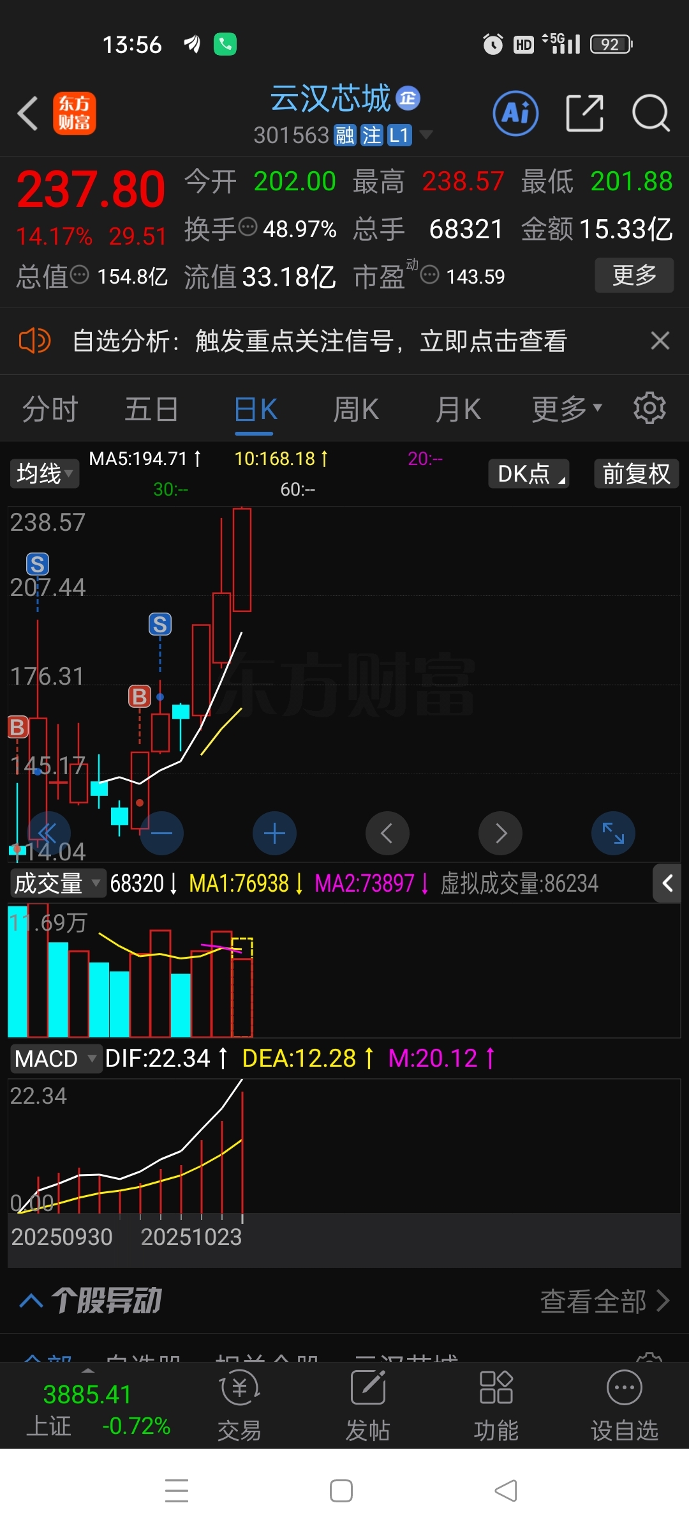Open 交易 trading section
Image resolution: width=689 pixels, height=1533 pixels.
click(239, 1407)
